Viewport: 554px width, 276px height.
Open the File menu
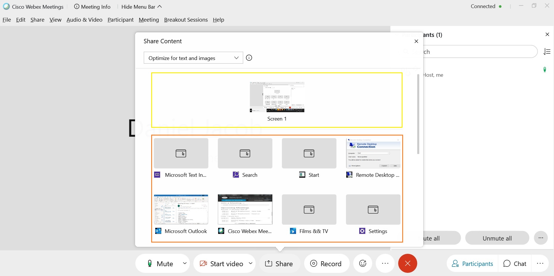pyautogui.click(x=7, y=20)
